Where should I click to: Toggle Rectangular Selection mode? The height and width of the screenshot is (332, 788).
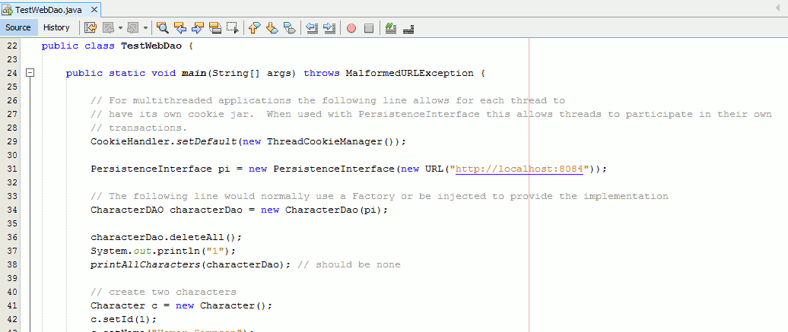pyautogui.click(x=233, y=28)
